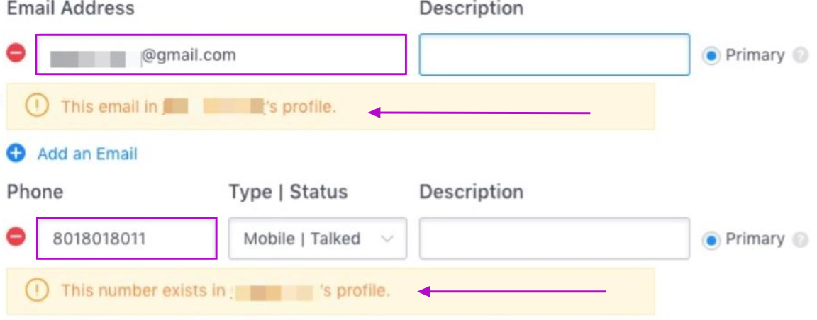Click the warning icon in the phone number alert
The height and width of the screenshot is (320, 817).
click(36, 290)
